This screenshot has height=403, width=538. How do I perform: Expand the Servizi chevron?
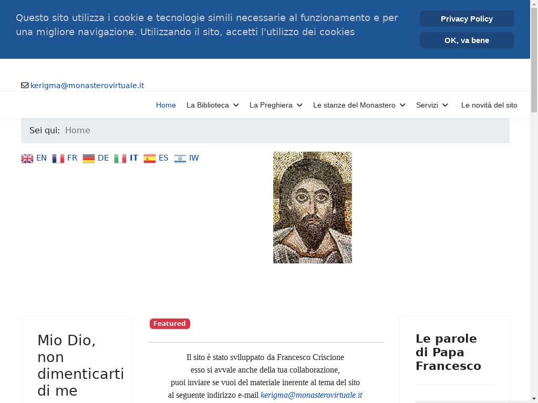point(445,105)
